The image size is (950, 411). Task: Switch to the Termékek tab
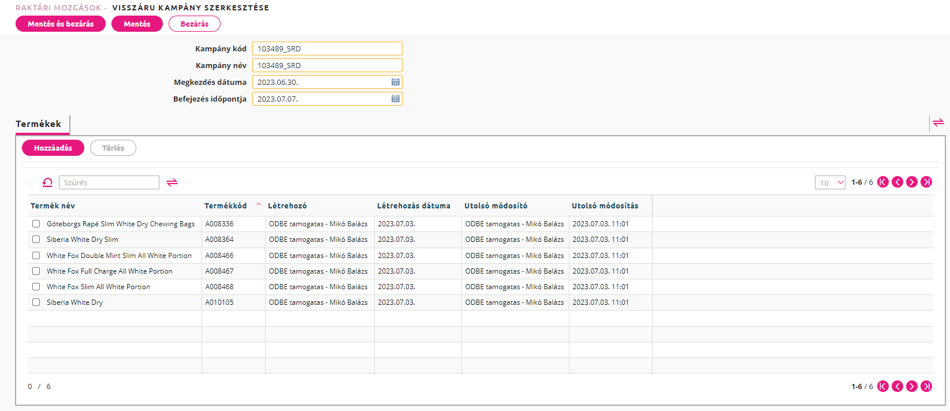39,124
